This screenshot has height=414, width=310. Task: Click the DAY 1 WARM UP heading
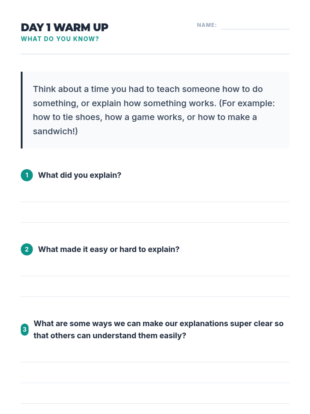[x=64, y=27]
